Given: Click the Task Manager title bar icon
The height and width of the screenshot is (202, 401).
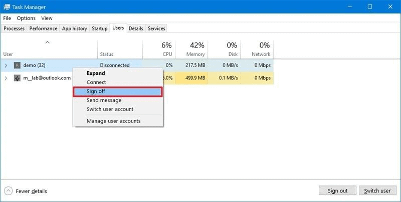Looking at the screenshot, I should pyautogui.click(x=7, y=7).
